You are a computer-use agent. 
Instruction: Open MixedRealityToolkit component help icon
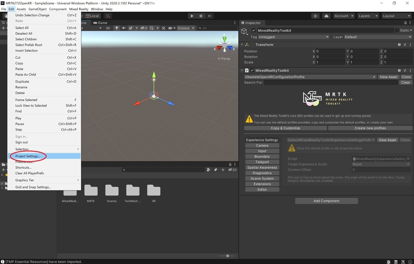click(x=399, y=71)
